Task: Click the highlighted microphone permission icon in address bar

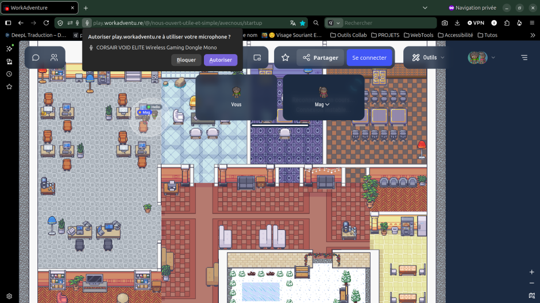Action: [x=87, y=23]
